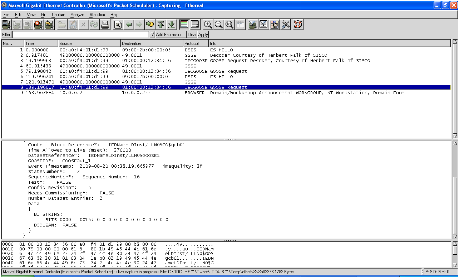
Task: Zoom in on packet text
Action: click(208, 25)
